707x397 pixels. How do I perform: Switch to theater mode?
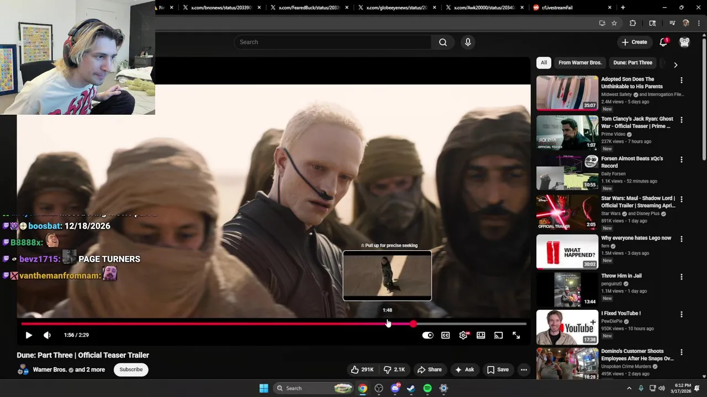(x=481, y=335)
